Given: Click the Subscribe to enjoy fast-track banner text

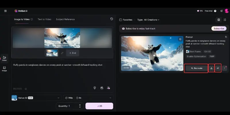Looking at the screenshot, I should 140,28.
